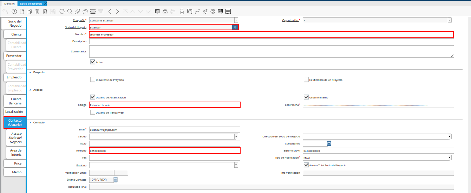The width and height of the screenshot is (471, 193).
Task: Toggle Acceso Total Socio del Negocio
Action: [x=306, y=165]
